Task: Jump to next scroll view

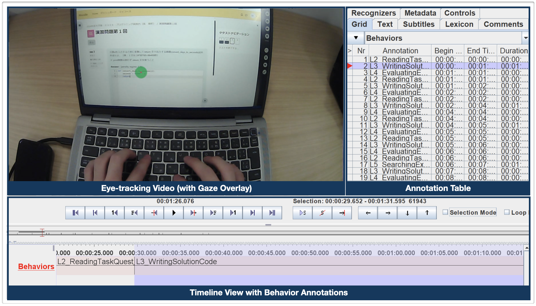Action: [252, 213]
